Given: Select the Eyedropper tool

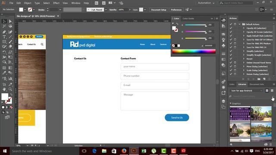Looking at the screenshot, I should point(4,73).
